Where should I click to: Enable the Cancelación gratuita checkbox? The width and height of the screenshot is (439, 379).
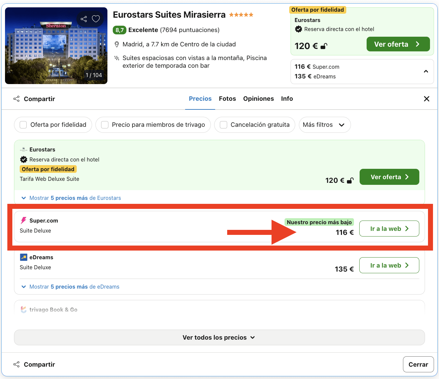pyautogui.click(x=223, y=125)
